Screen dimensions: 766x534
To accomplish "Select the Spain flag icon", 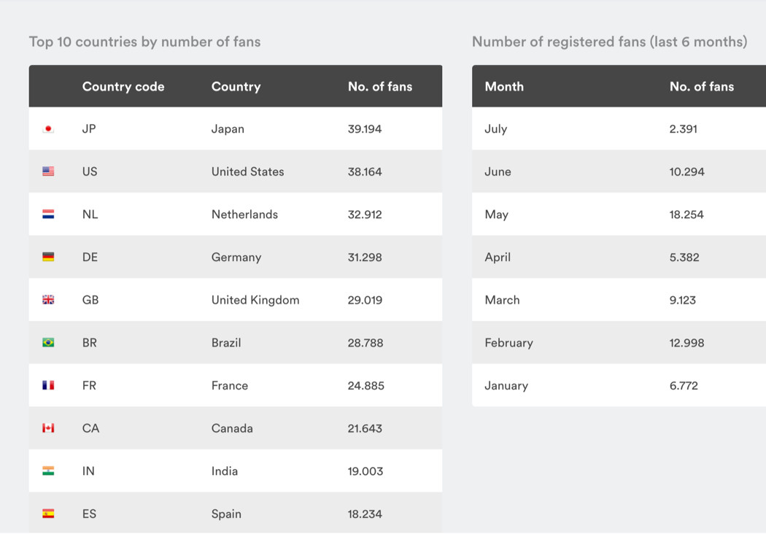I will tap(48, 514).
